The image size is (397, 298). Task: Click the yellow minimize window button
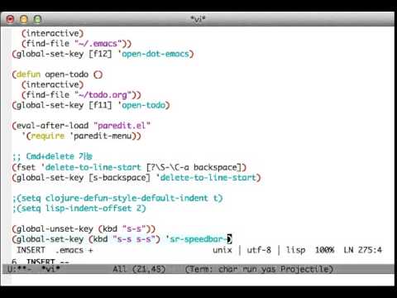click(x=24, y=19)
